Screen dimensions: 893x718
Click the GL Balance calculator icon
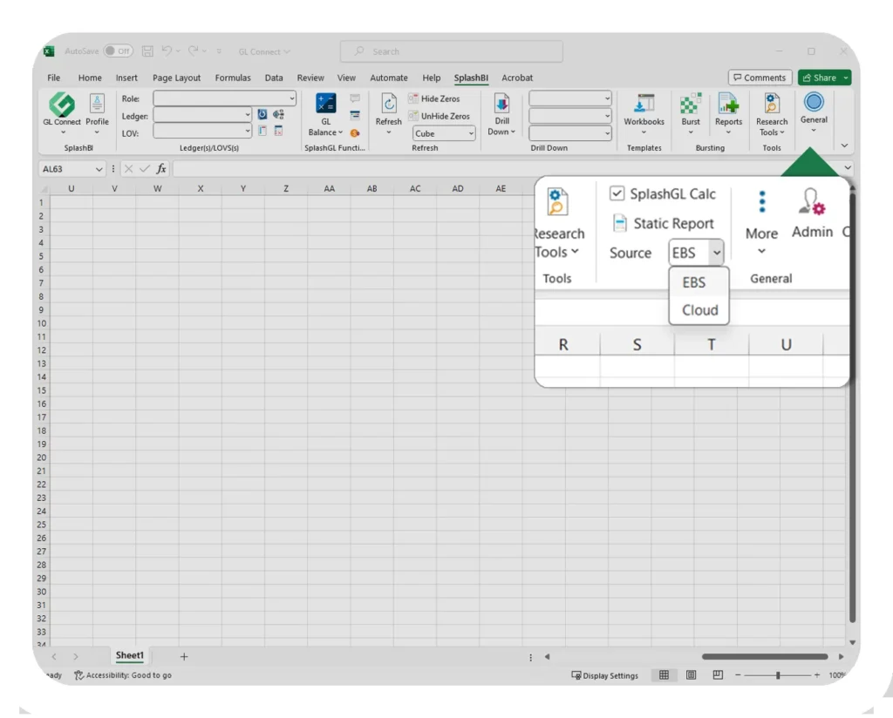[x=325, y=105]
